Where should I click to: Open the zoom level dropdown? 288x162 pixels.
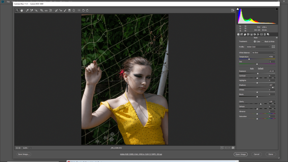(30, 148)
